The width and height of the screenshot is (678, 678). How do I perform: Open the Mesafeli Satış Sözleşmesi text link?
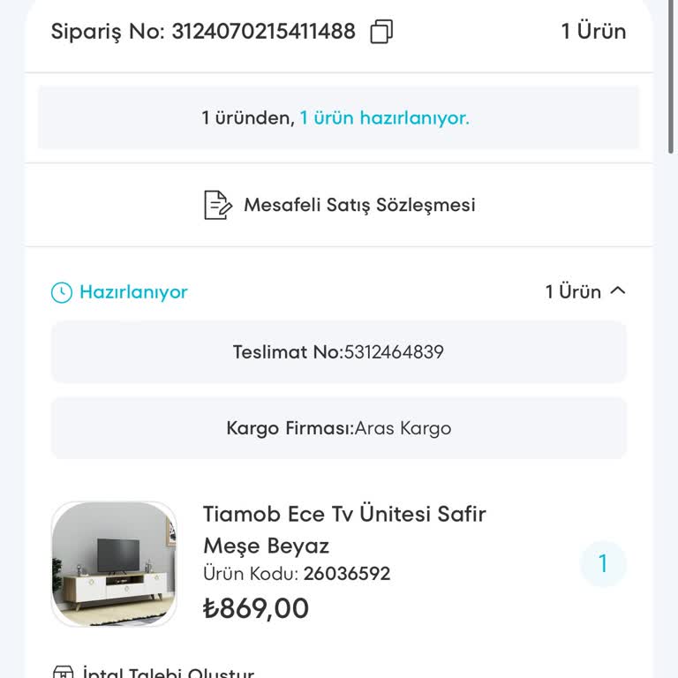[359, 205]
